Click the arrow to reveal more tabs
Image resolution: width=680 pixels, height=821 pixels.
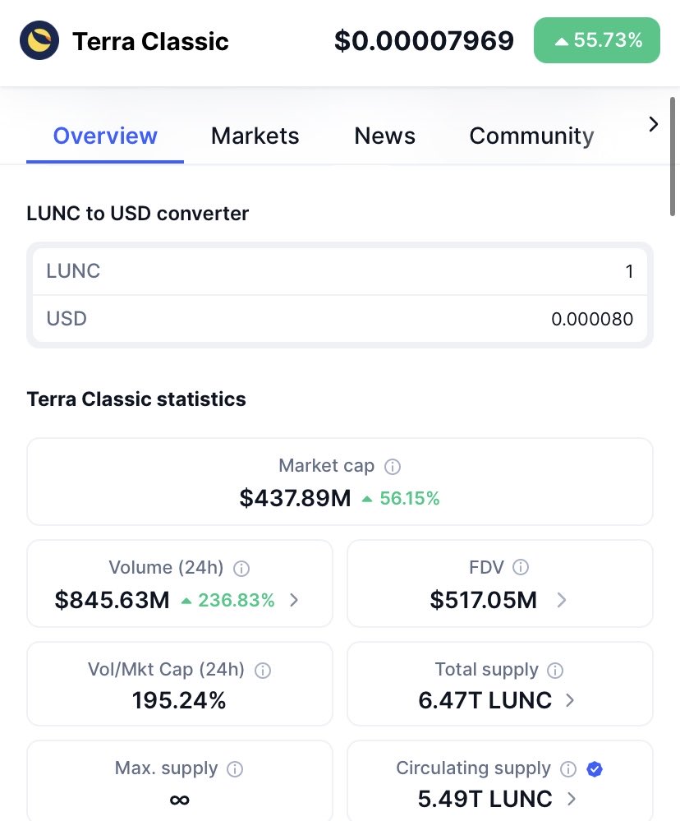click(654, 124)
